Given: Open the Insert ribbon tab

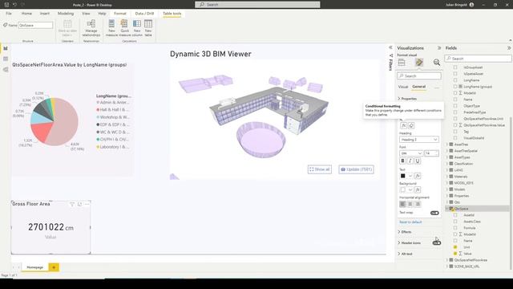Looking at the screenshot, I should 45,14.
